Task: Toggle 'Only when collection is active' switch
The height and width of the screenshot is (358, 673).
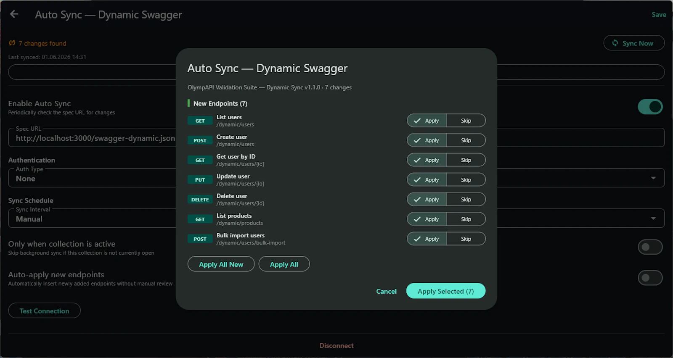Action: [650, 247]
